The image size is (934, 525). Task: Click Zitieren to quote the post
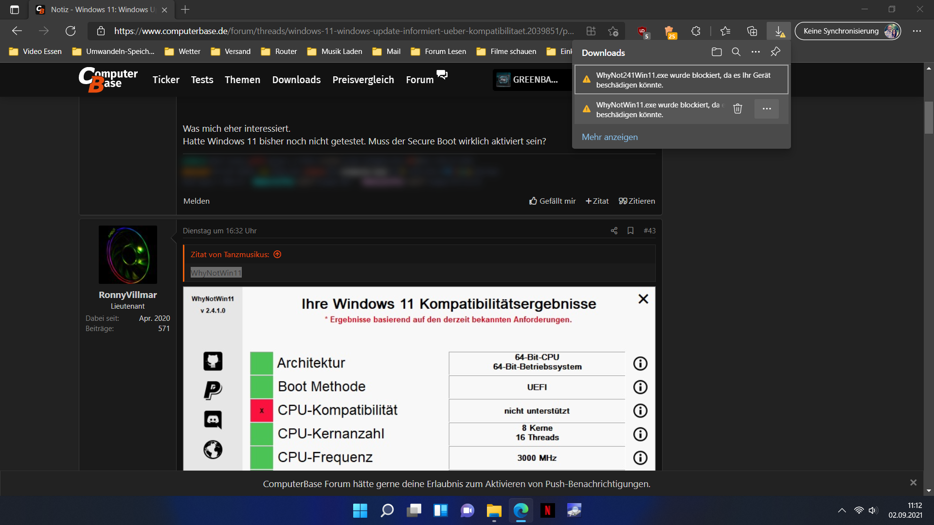point(637,201)
